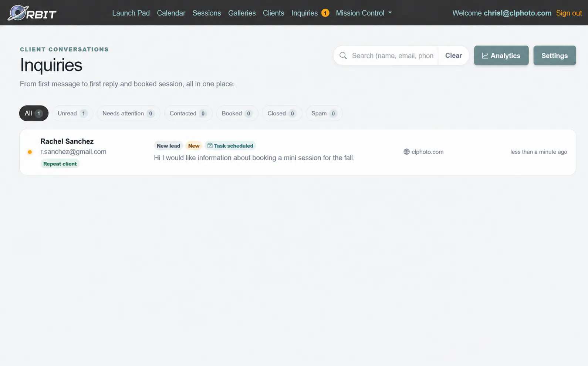The height and width of the screenshot is (366, 588).
Task: Navigate to Galleries
Action: coord(242,13)
